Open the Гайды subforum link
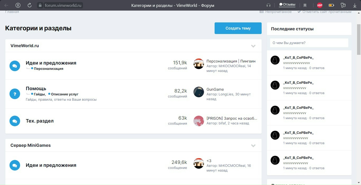The width and height of the screenshot is (361, 185). pyautogui.click(x=39, y=94)
